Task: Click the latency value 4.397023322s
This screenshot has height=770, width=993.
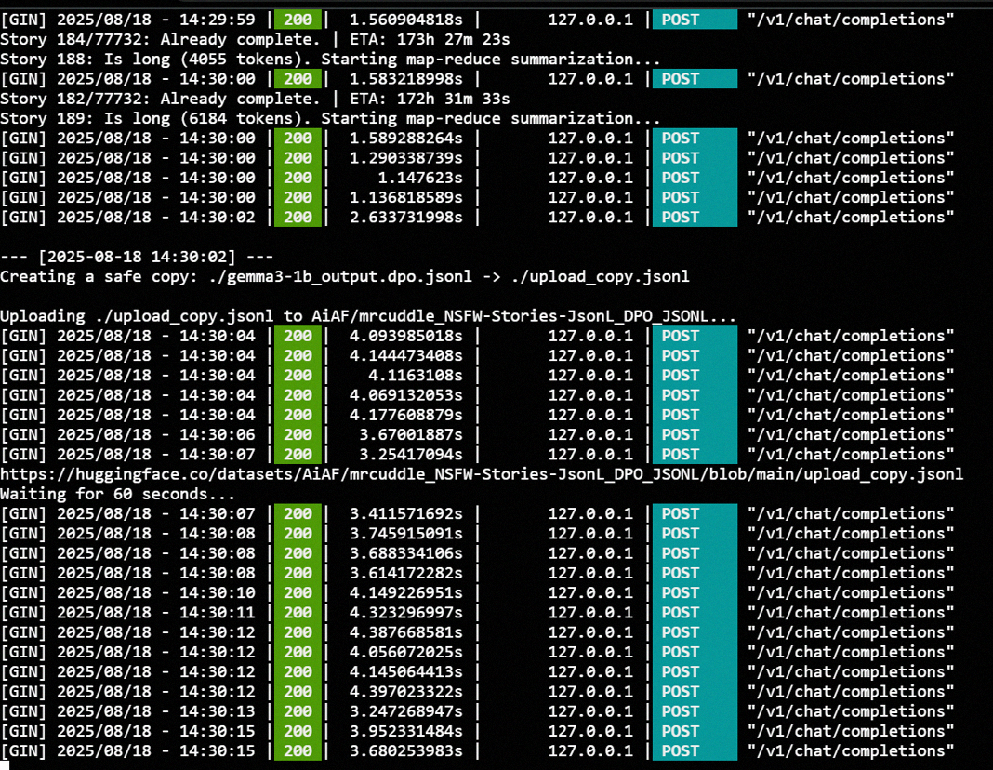Action: (406, 692)
